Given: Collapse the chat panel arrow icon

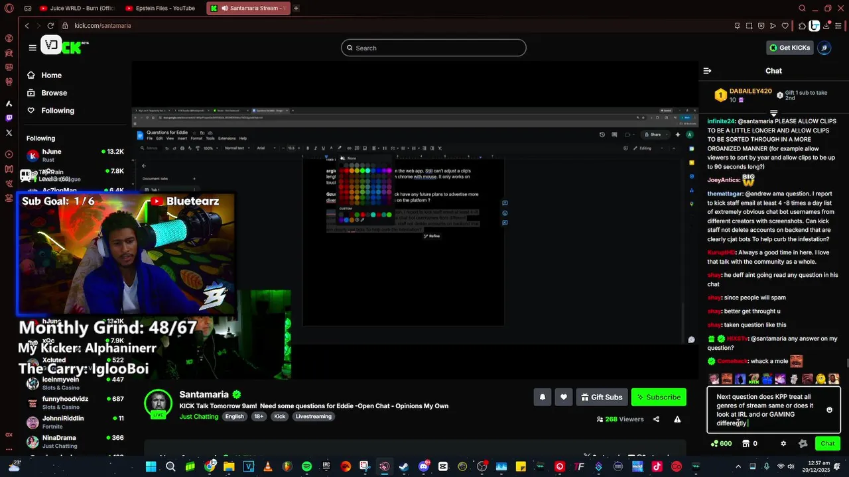Looking at the screenshot, I should click(707, 71).
